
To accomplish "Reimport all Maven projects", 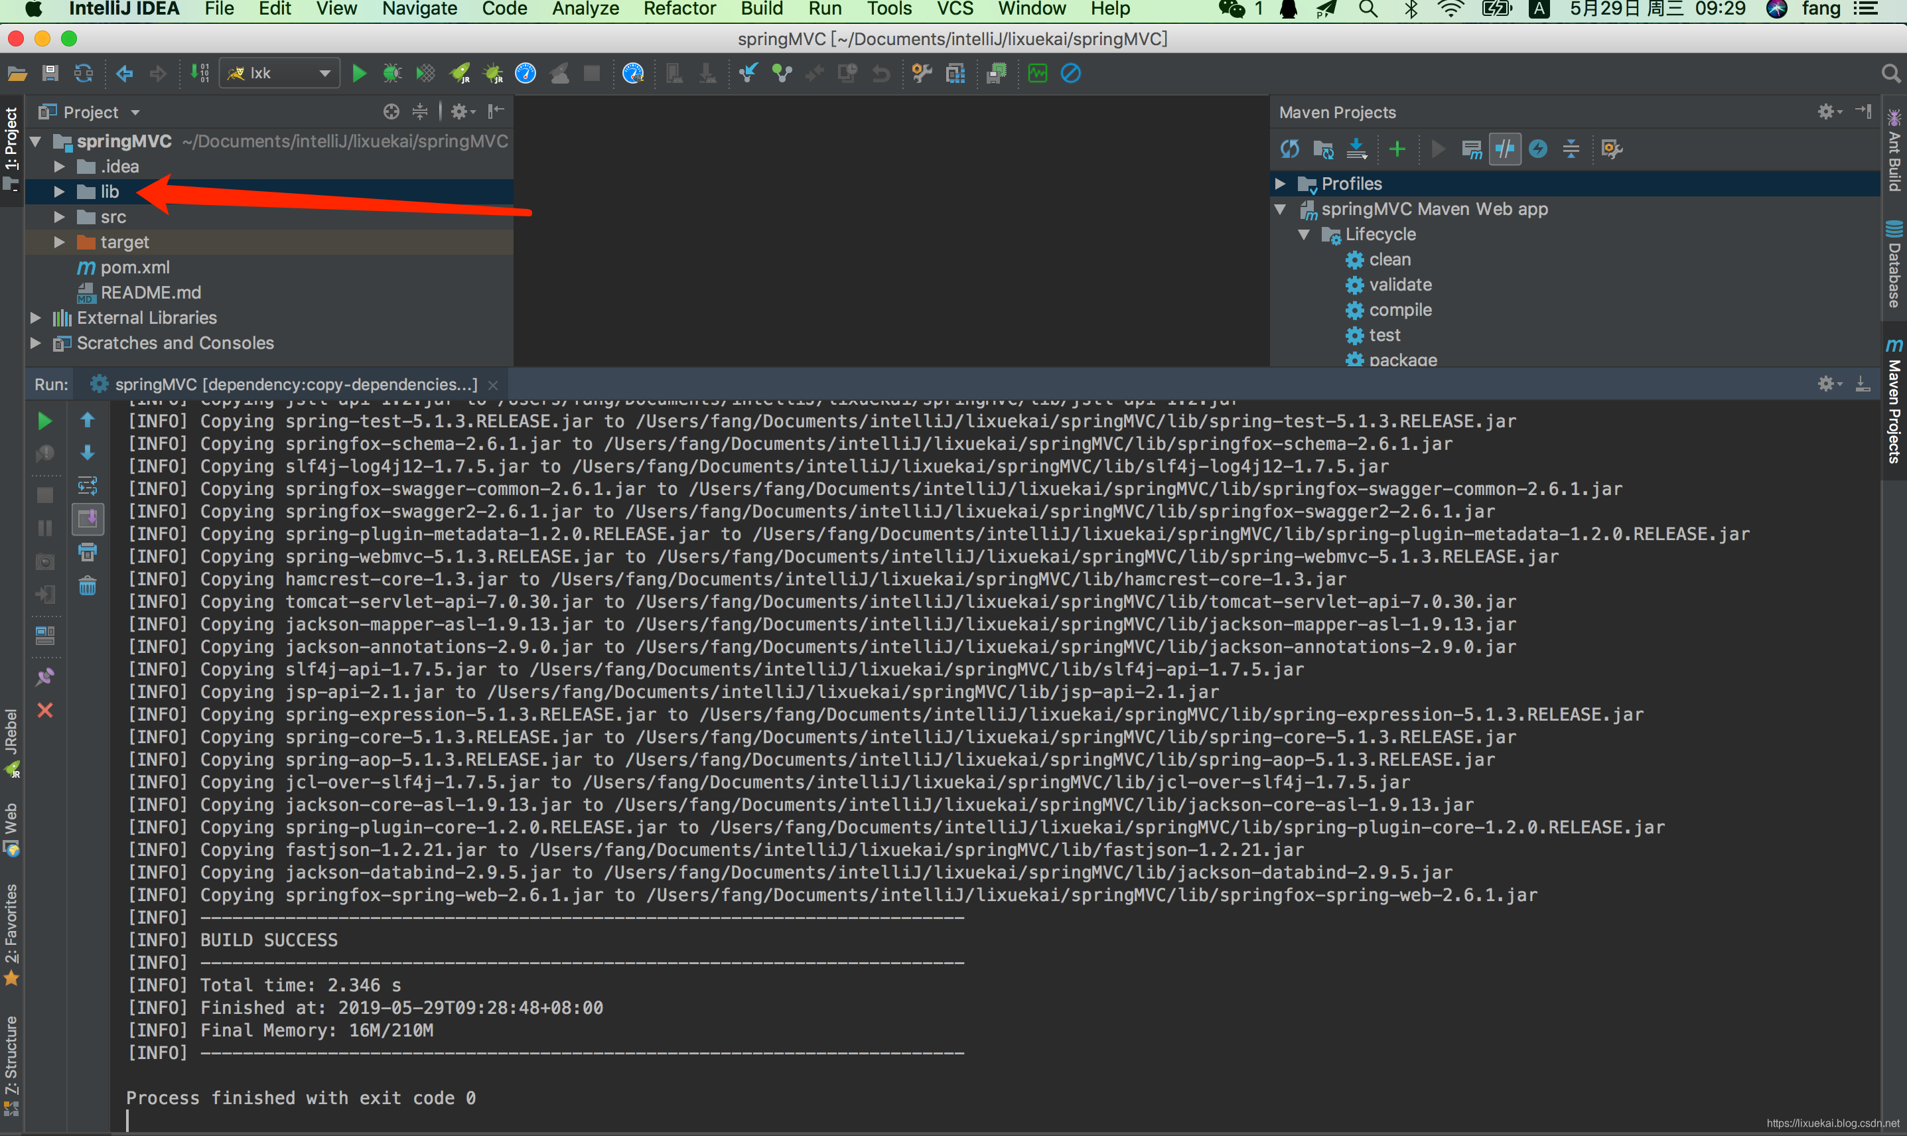I will tap(1291, 149).
